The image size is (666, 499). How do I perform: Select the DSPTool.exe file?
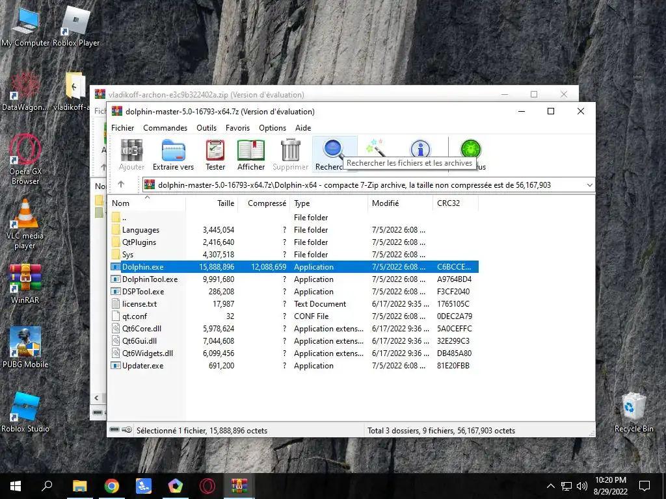293,291
